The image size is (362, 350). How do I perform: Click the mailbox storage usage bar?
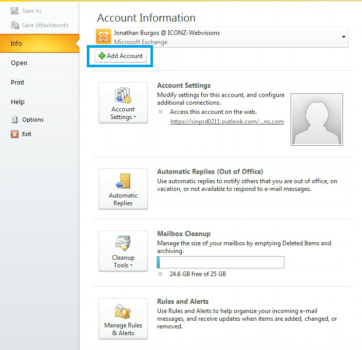coord(220,263)
